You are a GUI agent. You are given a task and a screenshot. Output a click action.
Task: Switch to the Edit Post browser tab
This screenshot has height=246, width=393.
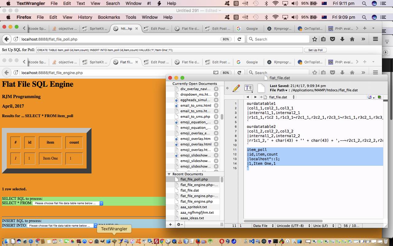point(157,28)
